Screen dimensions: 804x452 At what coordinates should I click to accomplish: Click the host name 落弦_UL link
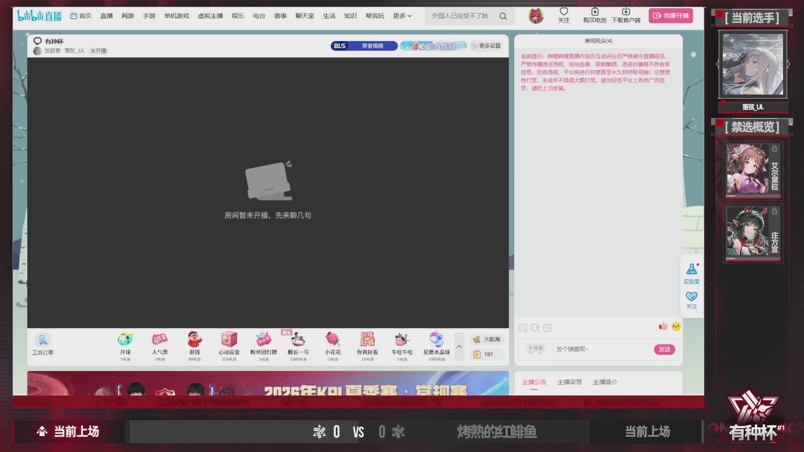74,51
